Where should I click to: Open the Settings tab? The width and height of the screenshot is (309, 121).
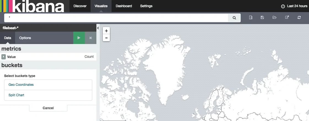[x=146, y=6]
